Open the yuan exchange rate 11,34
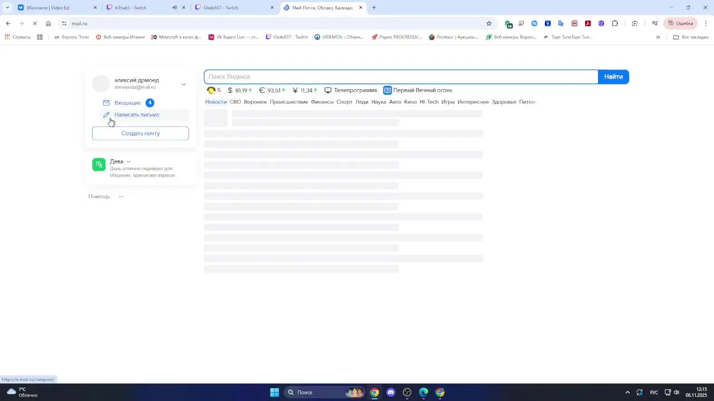This screenshot has height=401, width=714. coord(305,90)
